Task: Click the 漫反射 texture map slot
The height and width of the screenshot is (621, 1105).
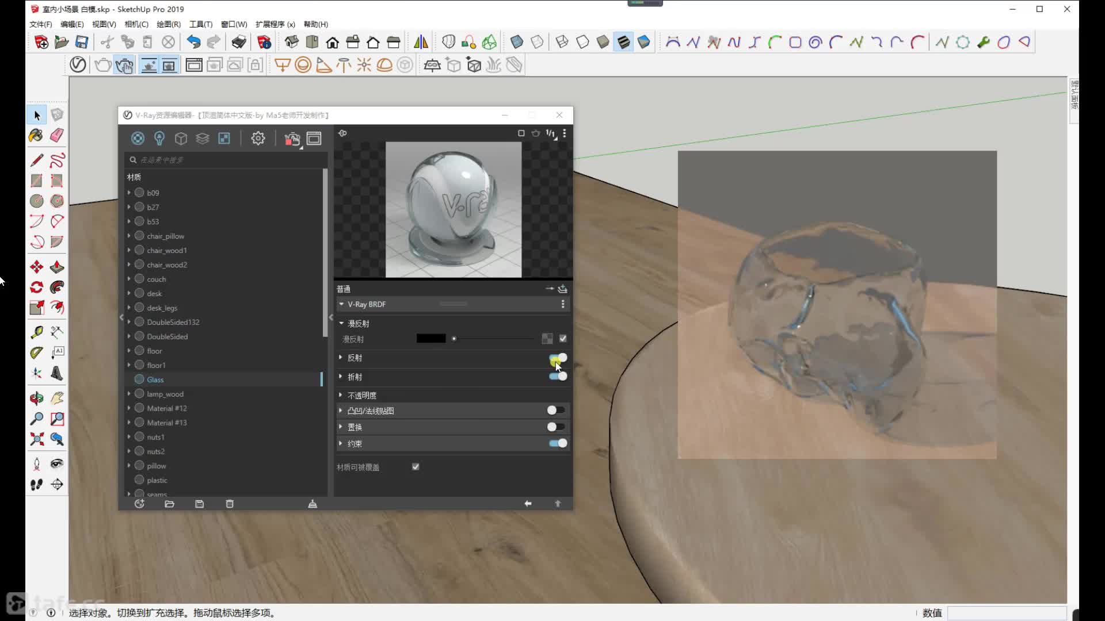Action: pos(547,339)
